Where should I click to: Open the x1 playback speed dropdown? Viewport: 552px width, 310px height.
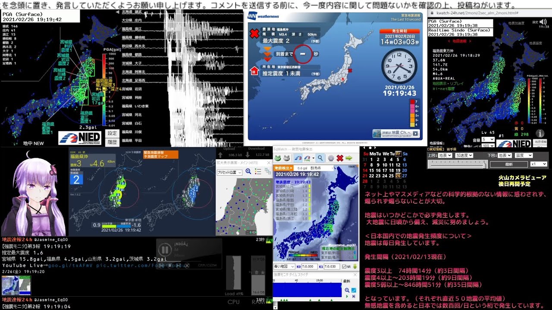(539, 164)
